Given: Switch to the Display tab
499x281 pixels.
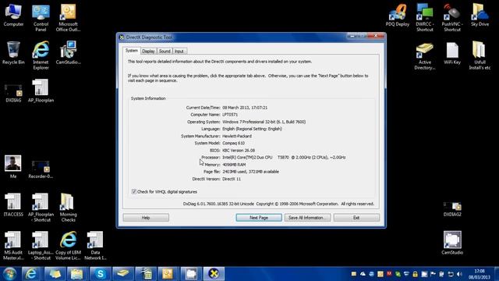Looking at the screenshot, I should tap(148, 51).
